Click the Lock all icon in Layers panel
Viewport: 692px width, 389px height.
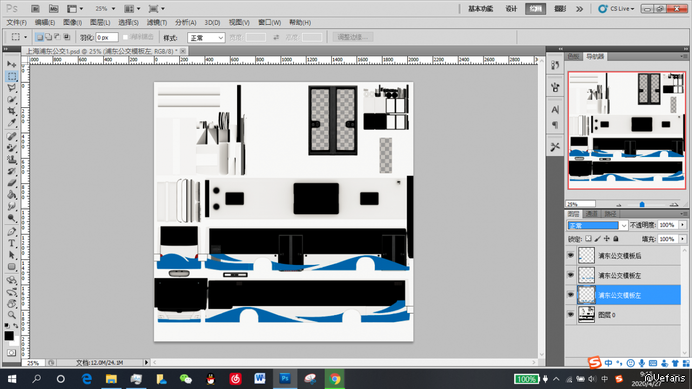[616, 238]
